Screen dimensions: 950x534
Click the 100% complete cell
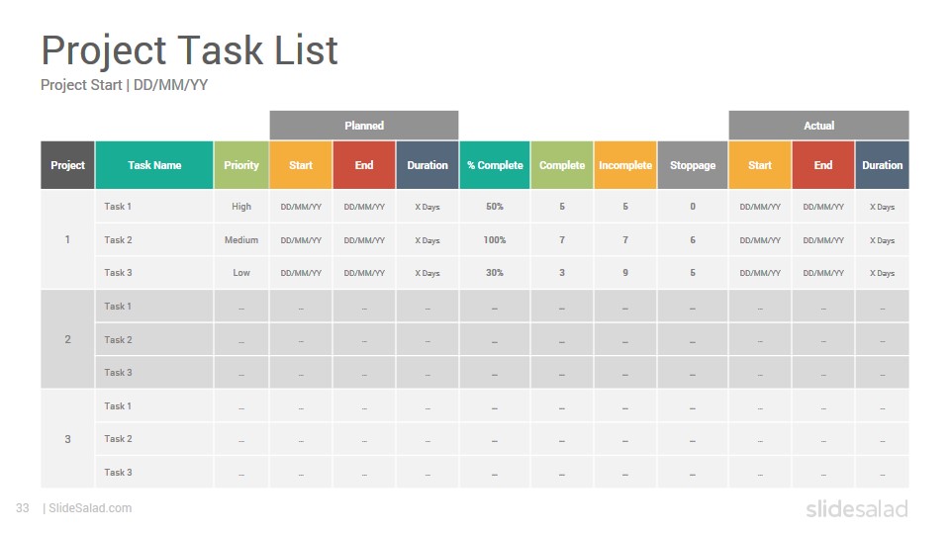point(495,239)
